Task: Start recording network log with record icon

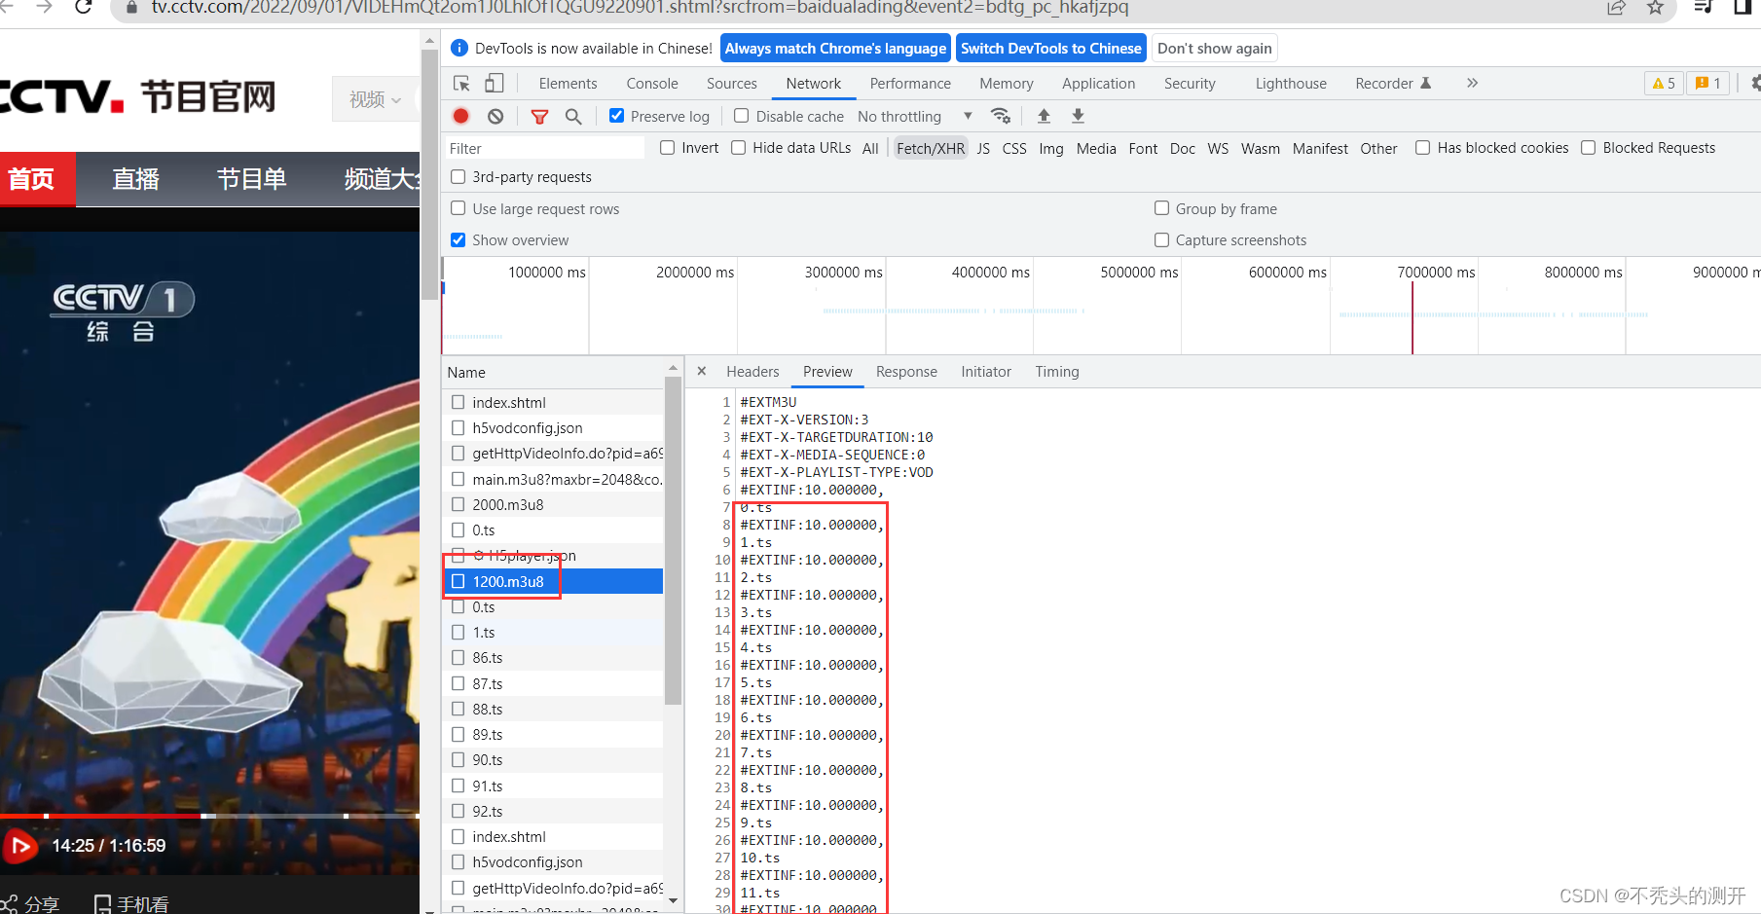Action: pyautogui.click(x=459, y=116)
